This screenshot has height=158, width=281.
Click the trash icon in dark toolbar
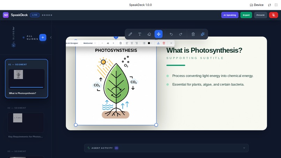pyautogui.click(x=193, y=34)
